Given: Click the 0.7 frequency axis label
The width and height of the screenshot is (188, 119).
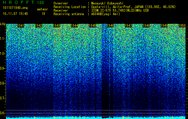Looking at the screenshot, I should (2, 98).
